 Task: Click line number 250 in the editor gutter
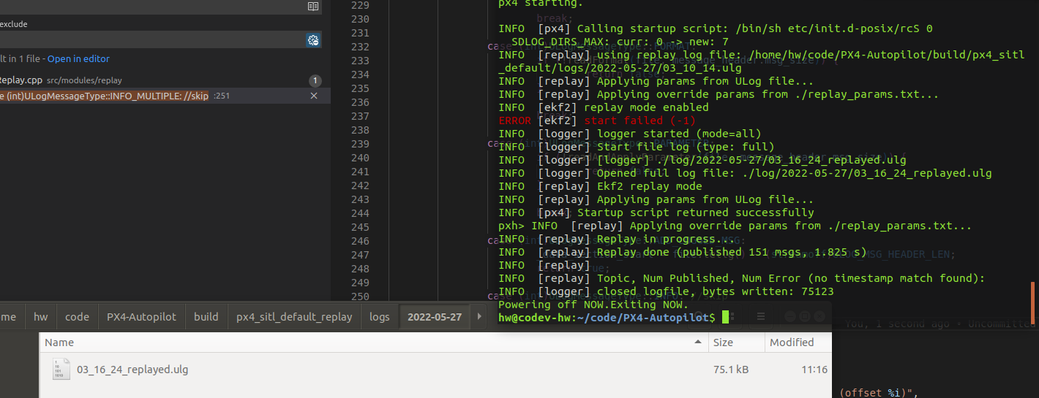click(x=360, y=296)
